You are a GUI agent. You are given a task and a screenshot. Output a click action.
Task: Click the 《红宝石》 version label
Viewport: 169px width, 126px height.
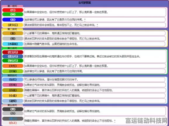pos(13,52)
